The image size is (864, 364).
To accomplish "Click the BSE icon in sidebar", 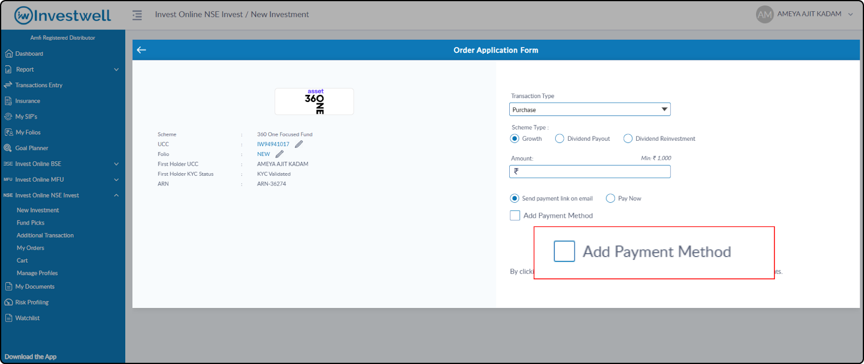I will pyautogui.click(x=8, y=163).
